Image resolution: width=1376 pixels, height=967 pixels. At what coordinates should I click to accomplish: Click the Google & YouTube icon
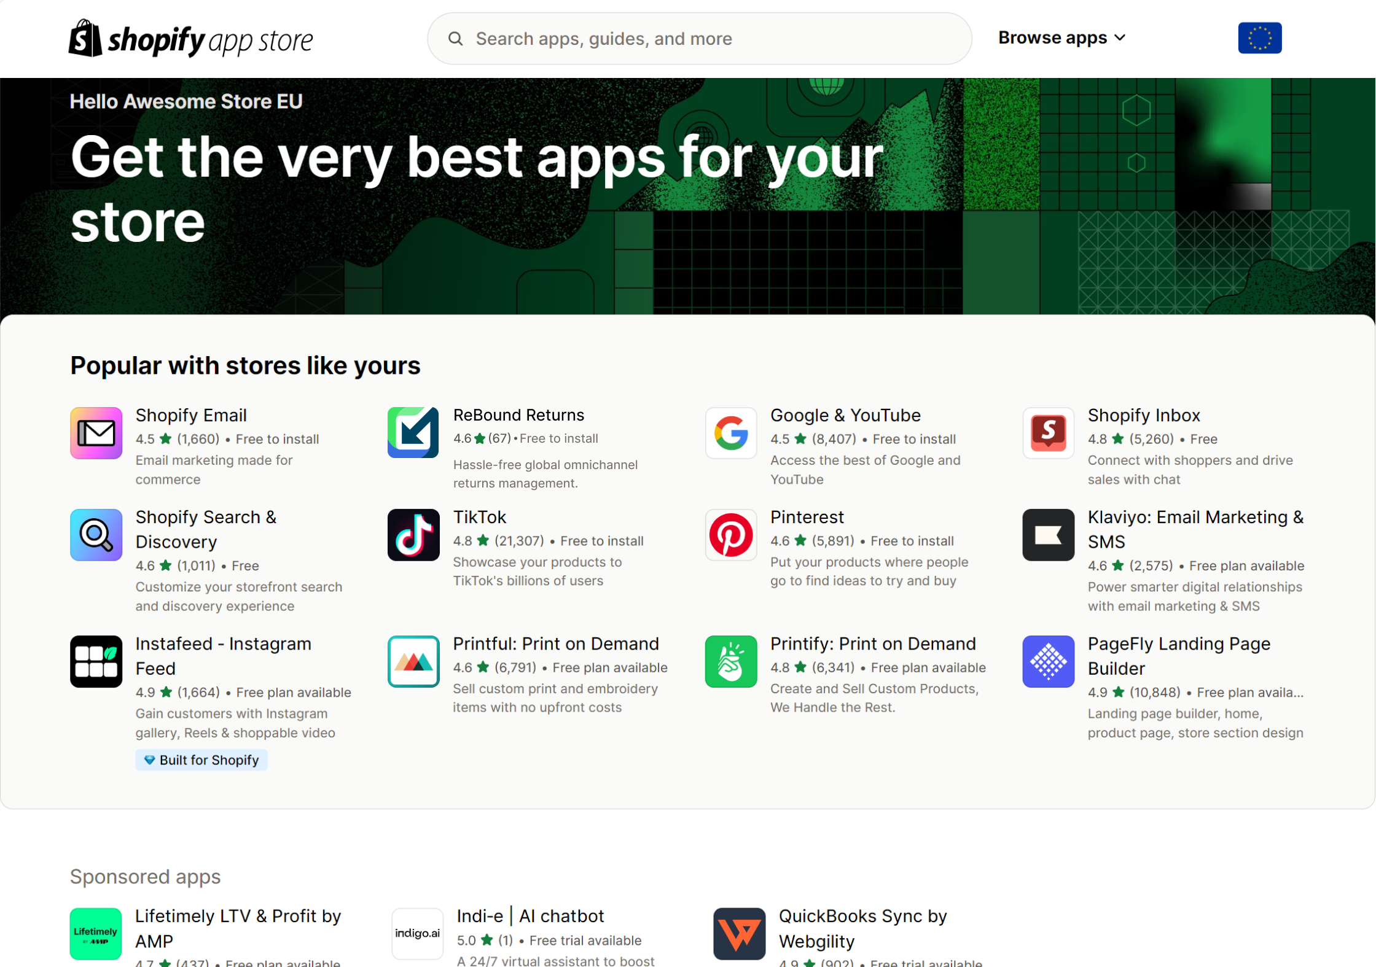(730, 433)
